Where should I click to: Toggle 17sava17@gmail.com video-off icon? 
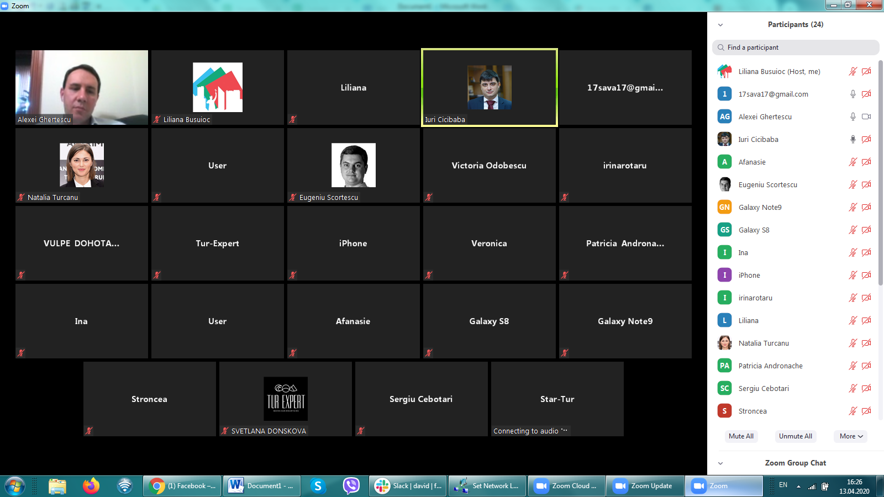click(x=866, y=94)
